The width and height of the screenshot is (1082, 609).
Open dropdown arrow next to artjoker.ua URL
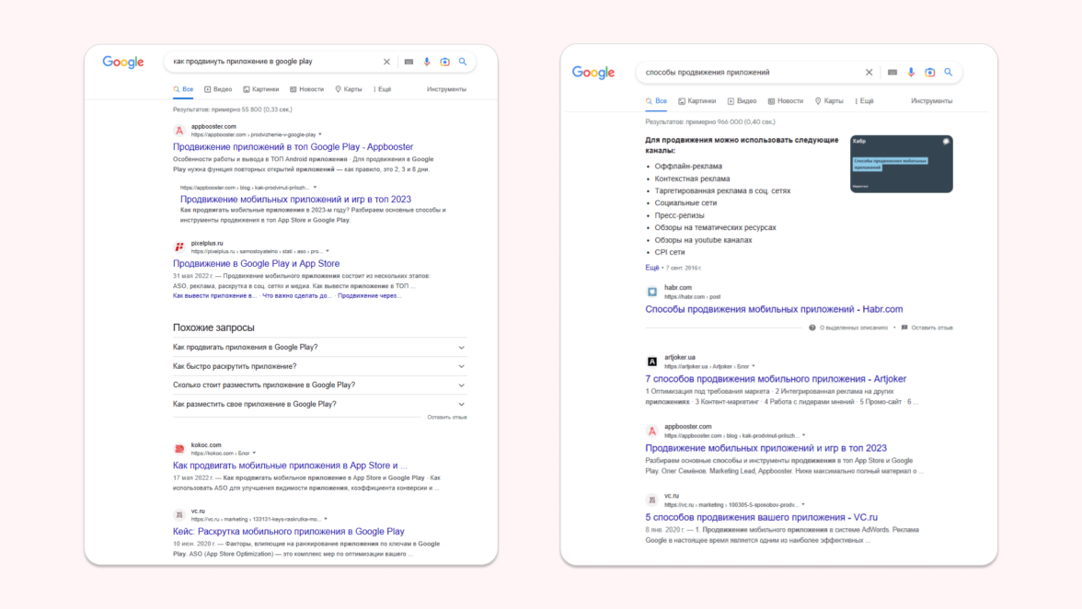click(x=754, y=366)
